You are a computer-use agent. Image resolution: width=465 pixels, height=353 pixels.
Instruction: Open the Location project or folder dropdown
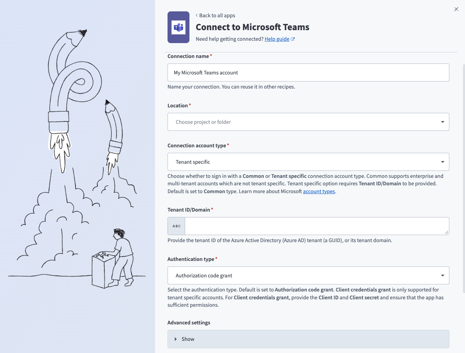pos(308,122)
